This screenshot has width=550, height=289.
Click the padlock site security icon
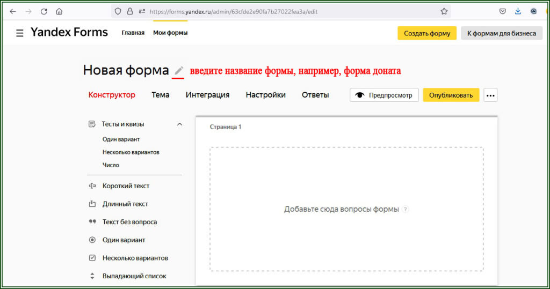pyautogui.click(x=130, y=12)
